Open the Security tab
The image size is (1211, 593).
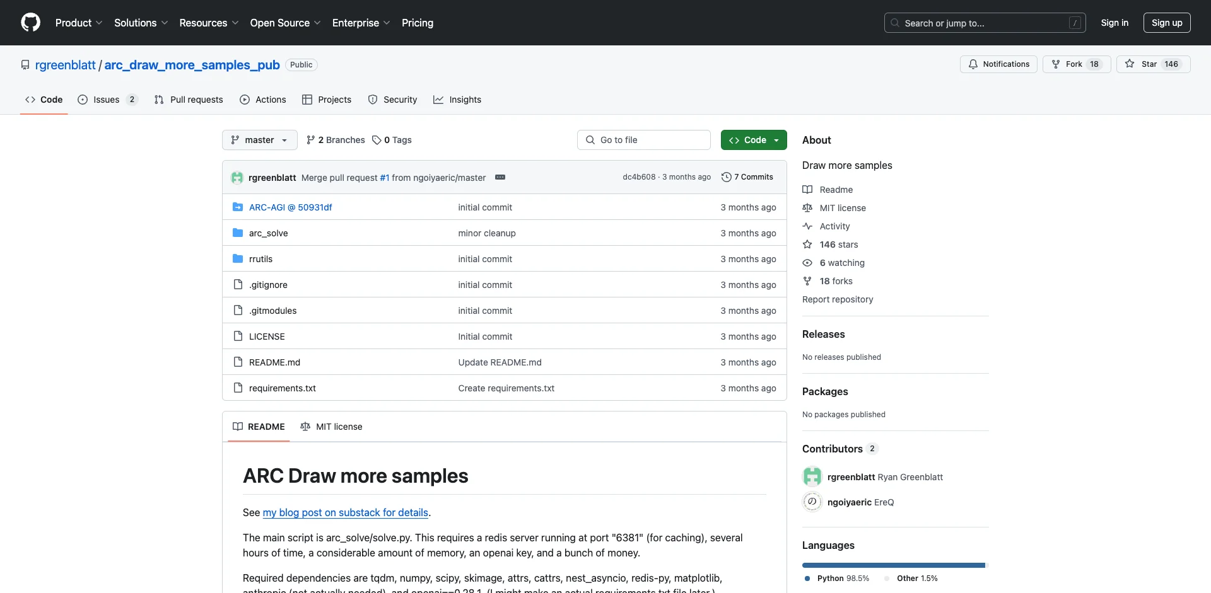pyautogui.click(x=392, y=100)
